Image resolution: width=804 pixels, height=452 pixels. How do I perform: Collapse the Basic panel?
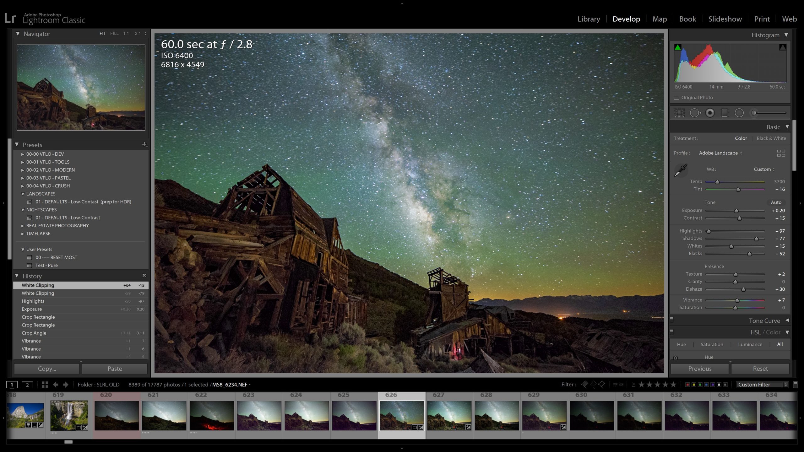pos(787,127)
